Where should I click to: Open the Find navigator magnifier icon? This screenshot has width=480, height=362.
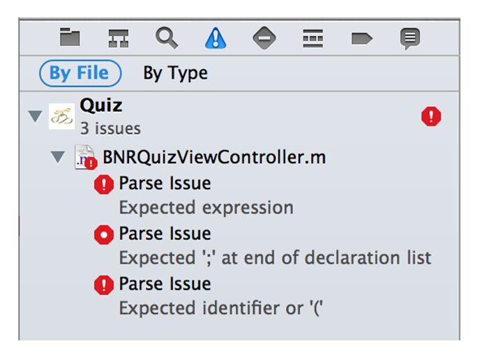tap(167, 38)
